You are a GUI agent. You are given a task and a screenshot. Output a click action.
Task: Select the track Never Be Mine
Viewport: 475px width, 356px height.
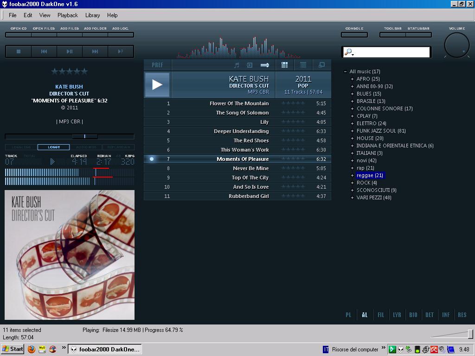click(x=237, y=168)
